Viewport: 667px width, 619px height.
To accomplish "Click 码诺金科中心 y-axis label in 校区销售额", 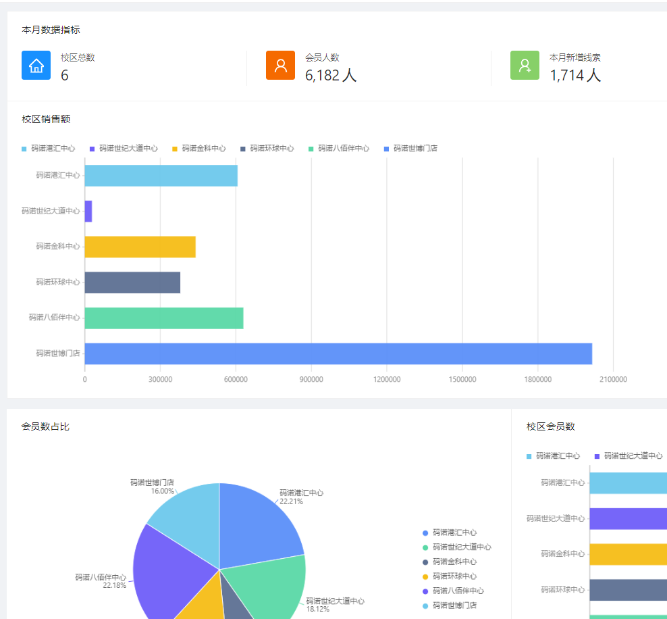I will click(x=58, y=247).
